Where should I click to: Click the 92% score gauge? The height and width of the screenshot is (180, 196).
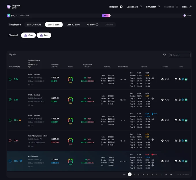click(71, 162)
